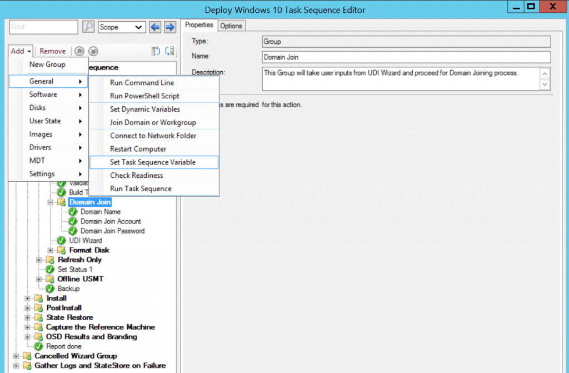Switch to the Options tab
The height and width of the screenshot is (373, 569).
(x=231, y=26)
